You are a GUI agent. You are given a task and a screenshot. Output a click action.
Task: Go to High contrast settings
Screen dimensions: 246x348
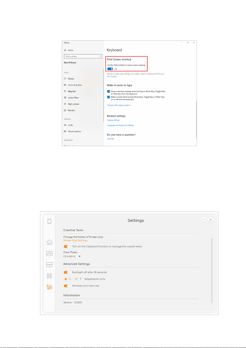(73, 104)
